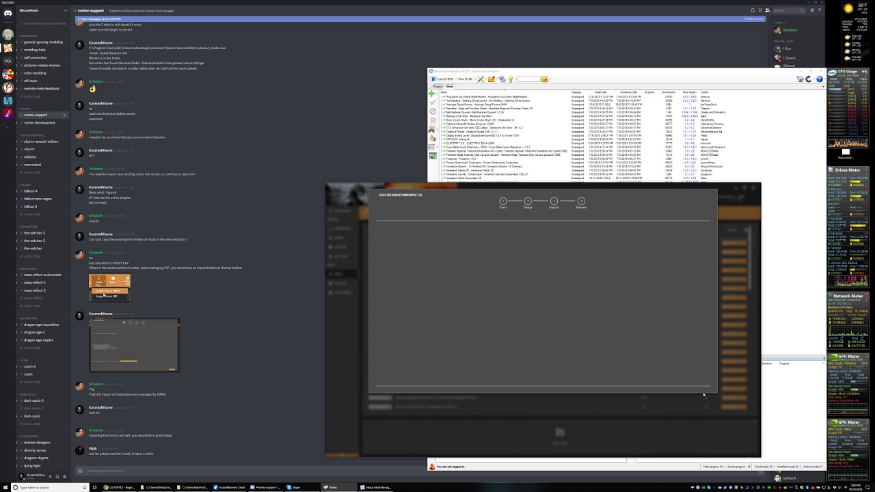Collapse the VORTEX channel category
Image resolution: width=875 pixels, height=492 pixels.
click(25, 109)
